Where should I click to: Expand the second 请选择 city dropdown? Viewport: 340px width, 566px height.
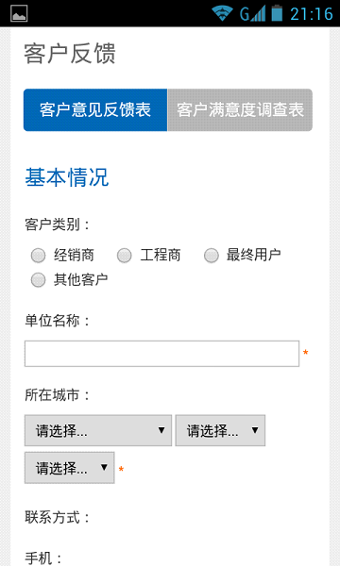tap(220, 430)
